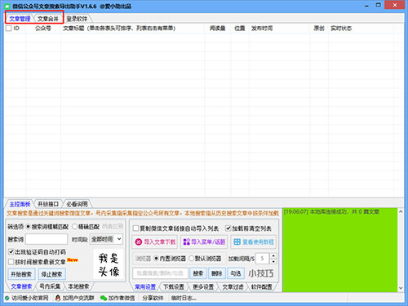The width and height of the screenshot is (408, 306).
Task: Switch to 文章合并 tab
Action: (x=48, y=19)
